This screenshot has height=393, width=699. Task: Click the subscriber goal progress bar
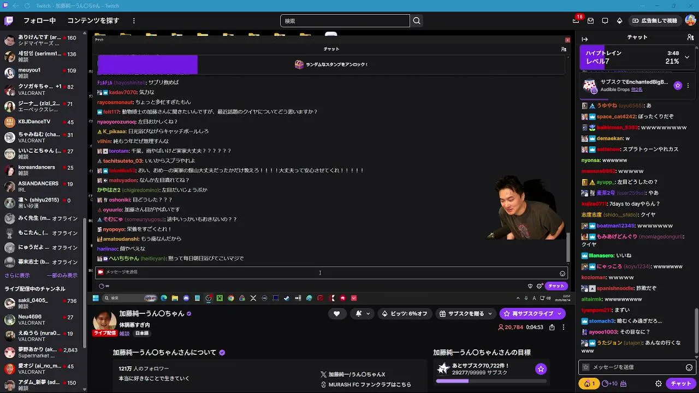[490, 380]
